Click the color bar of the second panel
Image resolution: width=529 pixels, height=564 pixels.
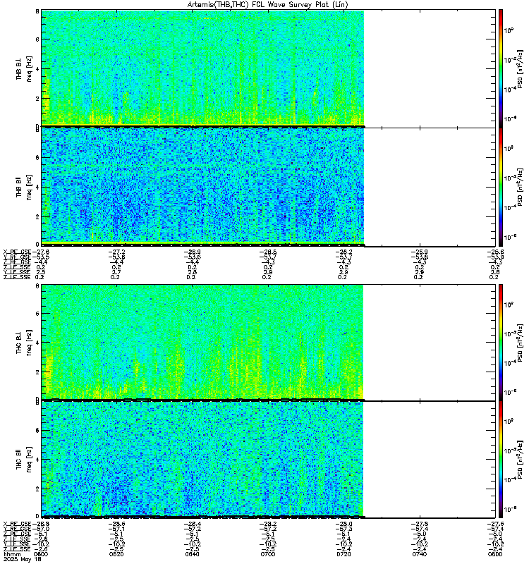click(500, 186)
